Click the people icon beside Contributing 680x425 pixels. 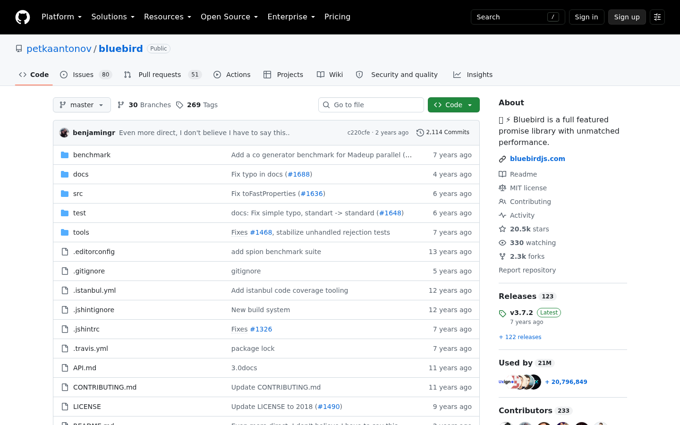point(502,202)
